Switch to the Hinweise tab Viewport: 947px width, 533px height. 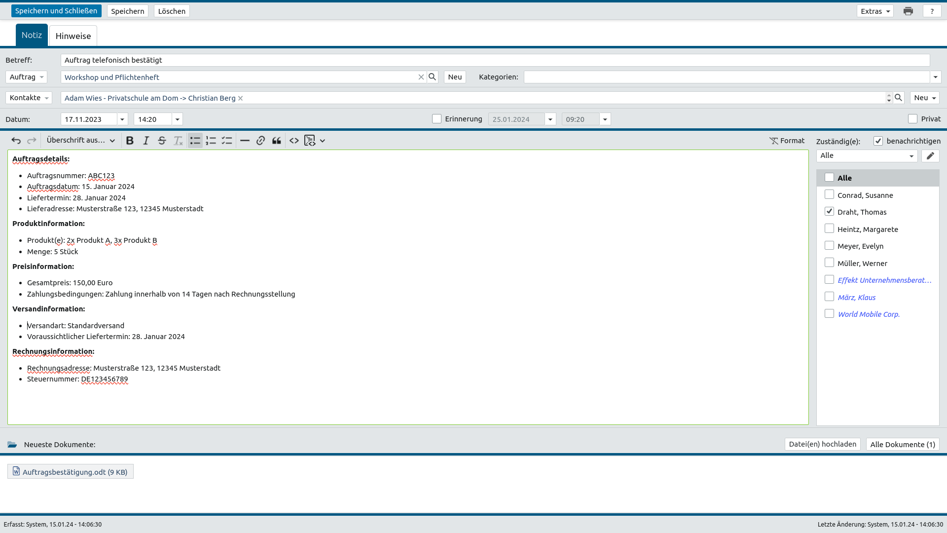click(73, 36)
